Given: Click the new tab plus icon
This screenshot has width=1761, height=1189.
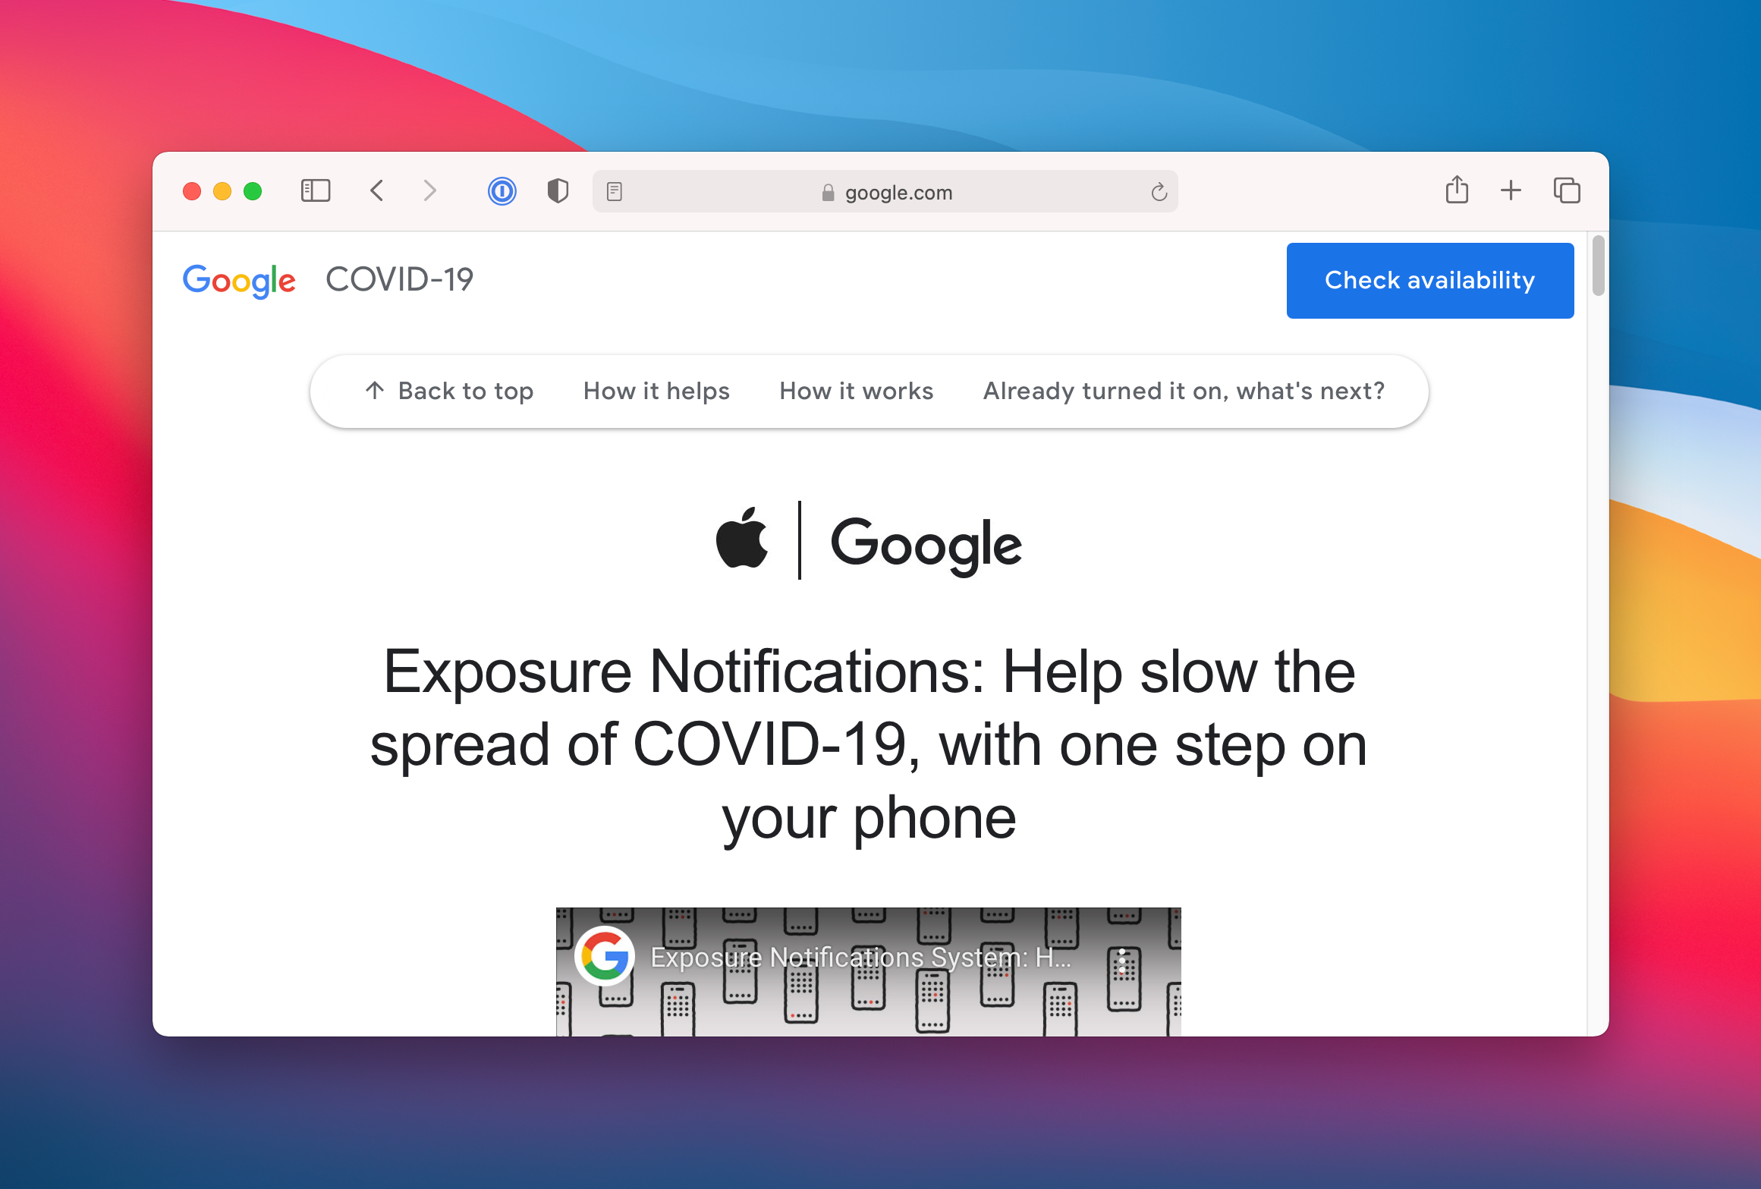Looking at the screenshot, I should tap(1510, 193).
